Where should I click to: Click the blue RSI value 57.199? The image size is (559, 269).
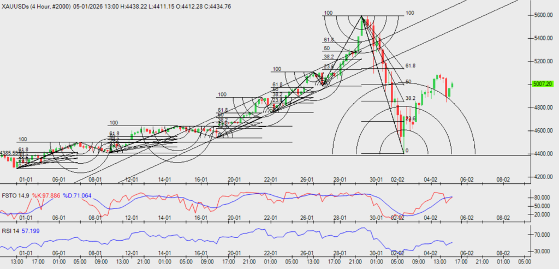tap(33, 231)
